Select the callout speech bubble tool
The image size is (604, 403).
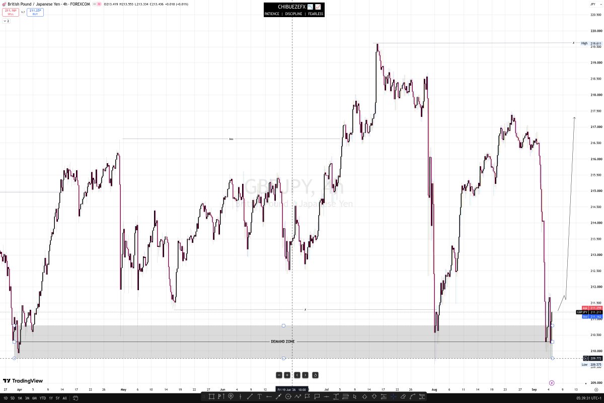click(x=317, y=396)
